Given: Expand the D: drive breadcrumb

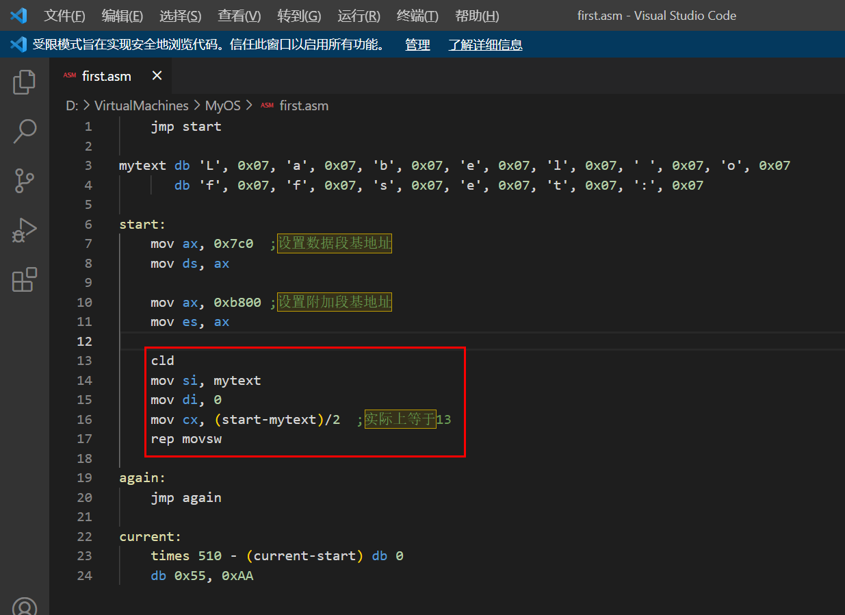Looking at the screenshot, I should pos(72,105).
